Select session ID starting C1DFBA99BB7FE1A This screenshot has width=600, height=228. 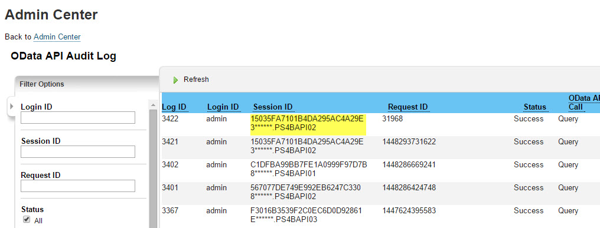pyautogui.click(x=309, y=169)
